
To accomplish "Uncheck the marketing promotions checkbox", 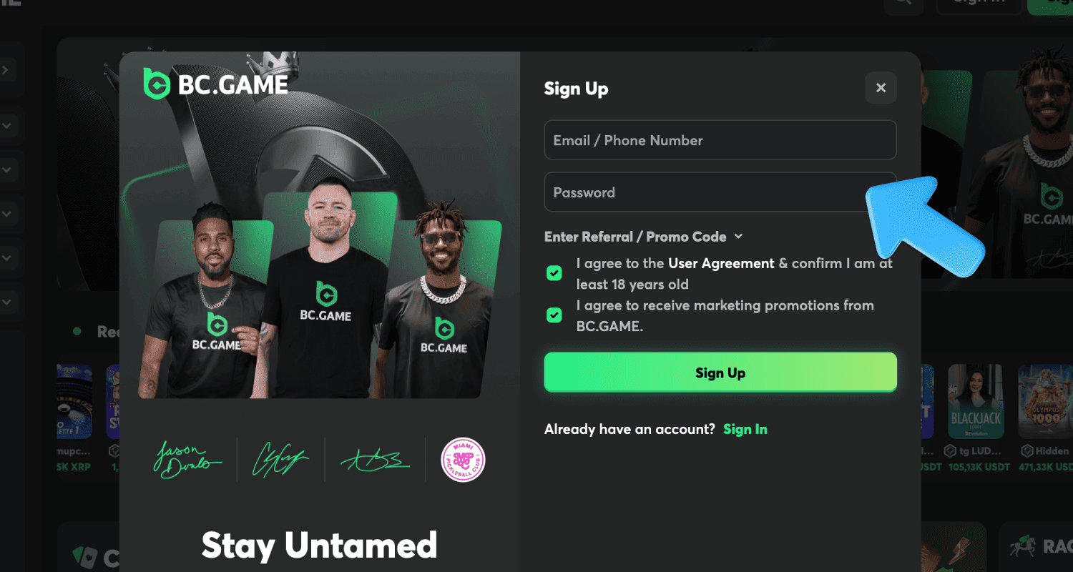I will [554, 315].
